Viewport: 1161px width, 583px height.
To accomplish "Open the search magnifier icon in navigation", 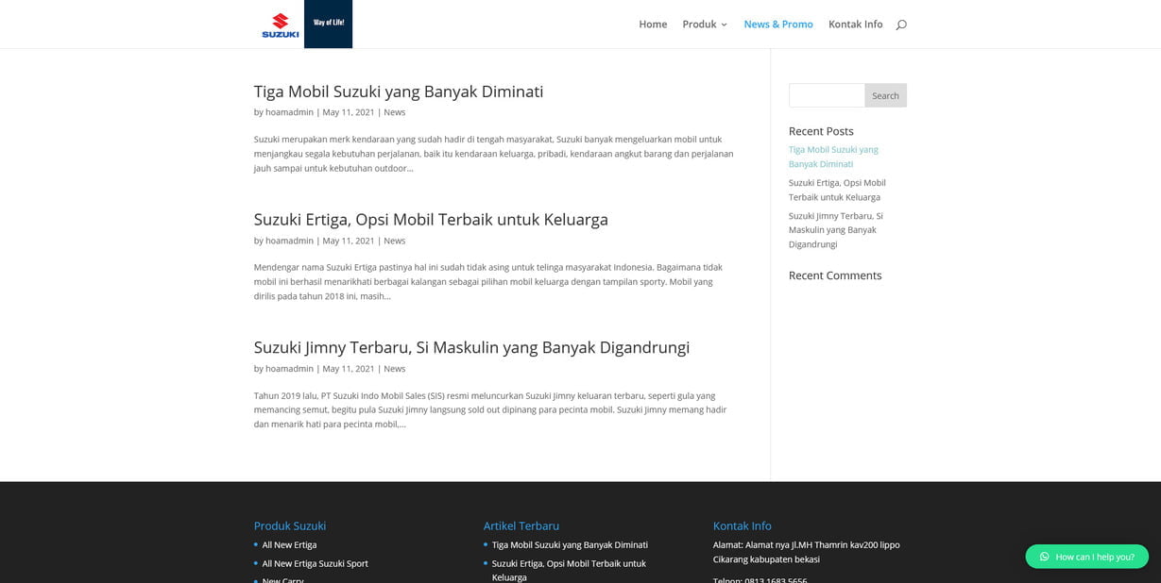I will click(x=901, y=25).
